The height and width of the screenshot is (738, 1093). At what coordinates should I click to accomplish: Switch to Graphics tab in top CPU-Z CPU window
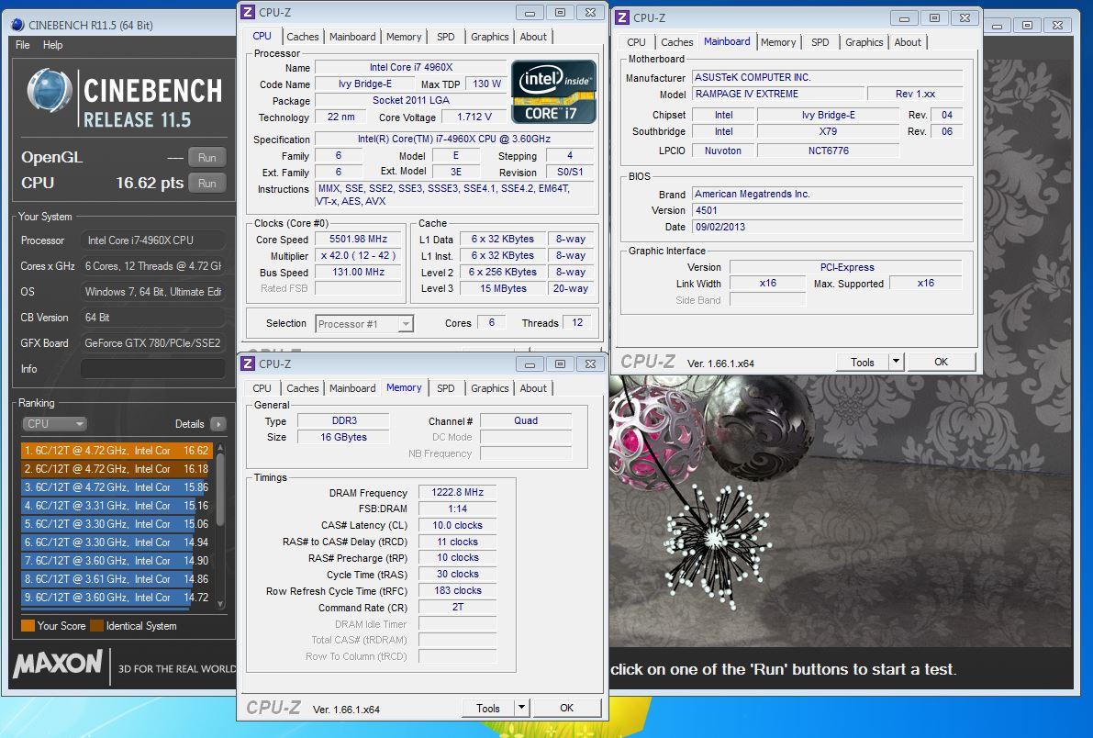[489, 37]
